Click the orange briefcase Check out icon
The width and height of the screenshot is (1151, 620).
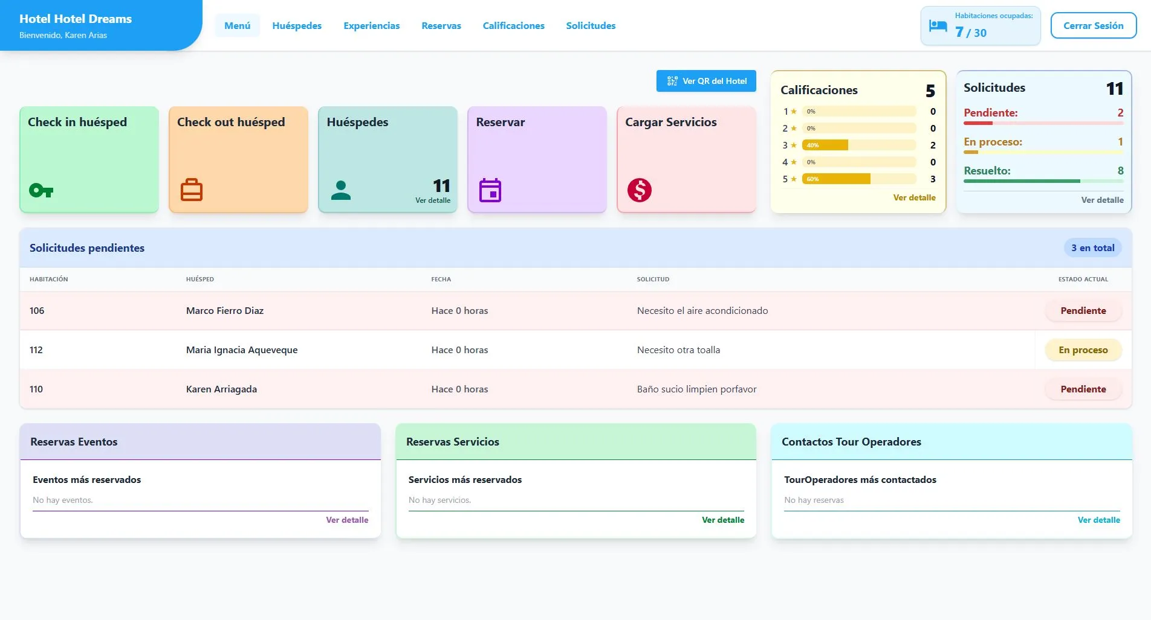[x=192, y=190]
